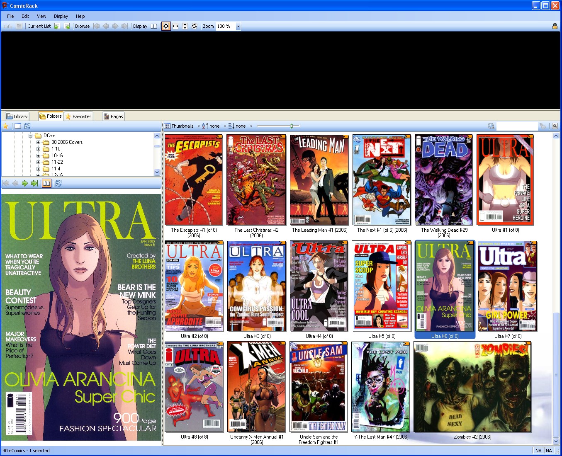Switch to the Favorites tab

tap(78, 116)
